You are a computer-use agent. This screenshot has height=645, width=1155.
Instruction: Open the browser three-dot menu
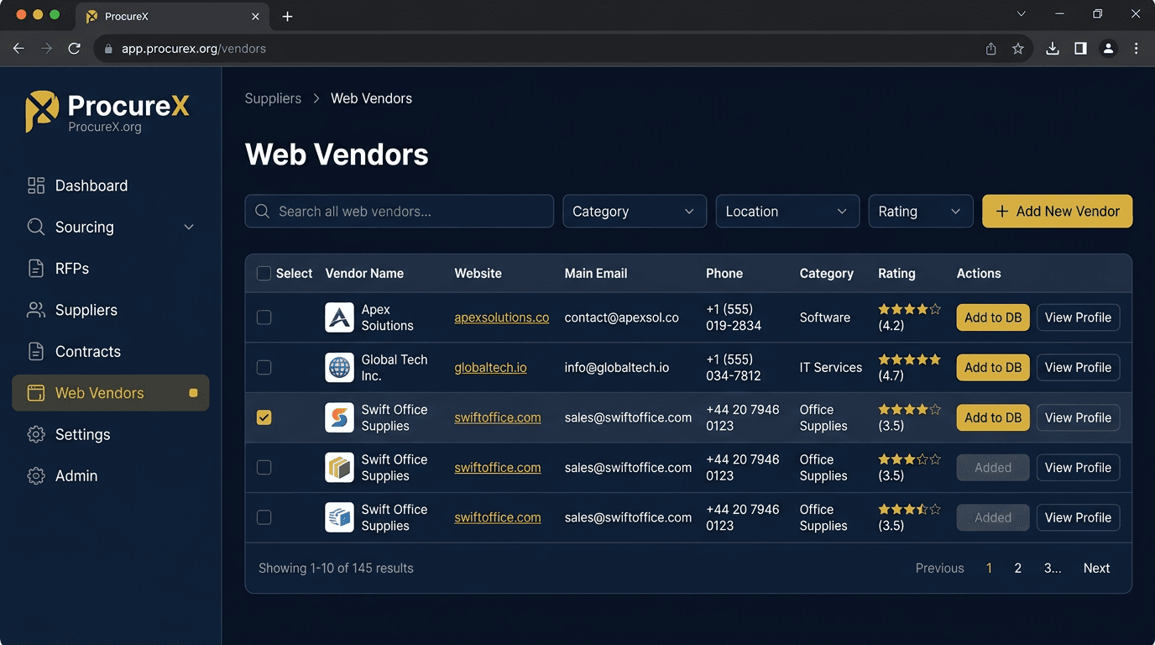[x=1137, y=49]
